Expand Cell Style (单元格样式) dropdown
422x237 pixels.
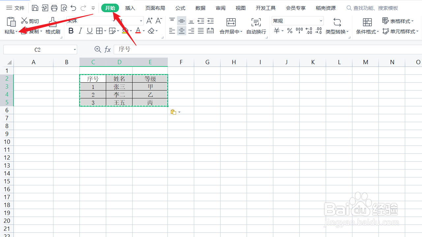(417, 32)
